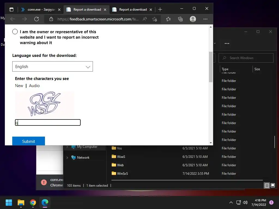Viewport: 279px width, 209px height.
Task: Click the Edge forward arrow
Action: point(24,19)
